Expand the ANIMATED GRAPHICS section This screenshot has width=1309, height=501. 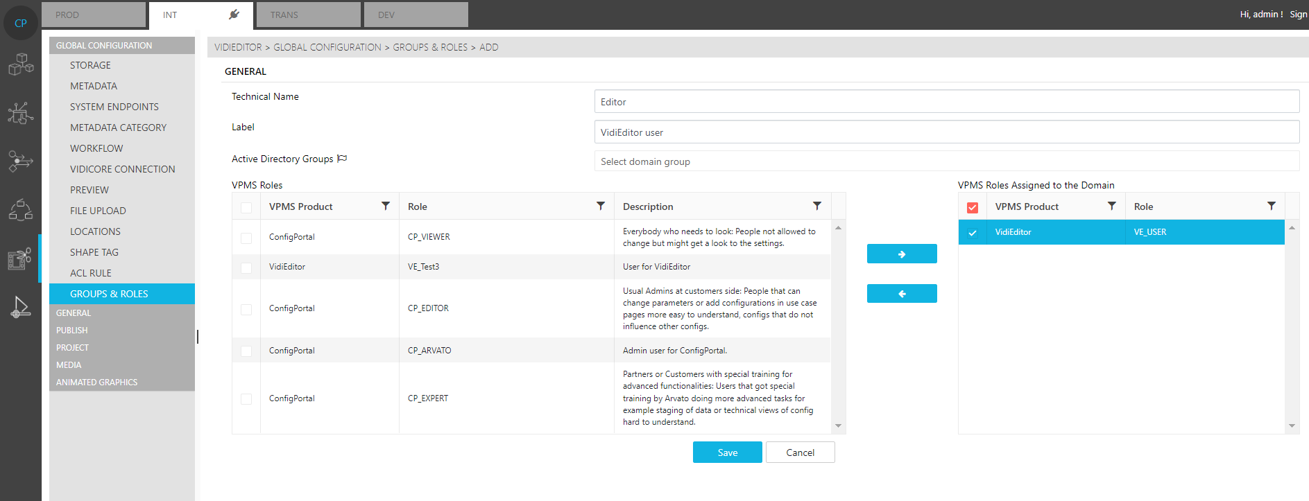coord(97,383)
